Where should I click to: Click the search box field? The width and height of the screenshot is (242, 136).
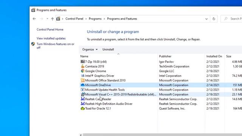pos(231,19)
